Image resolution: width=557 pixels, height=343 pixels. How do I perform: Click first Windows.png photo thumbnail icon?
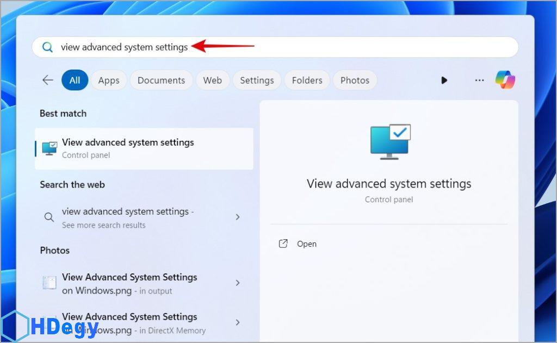click(49, 283)
